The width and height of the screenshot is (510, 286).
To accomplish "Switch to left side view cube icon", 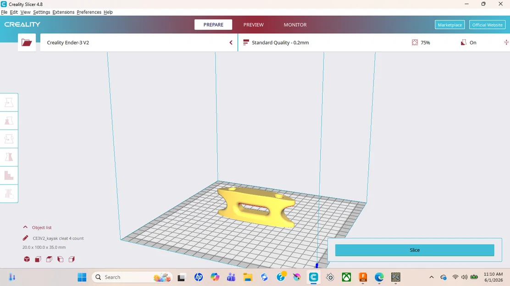I will point(60,259).
